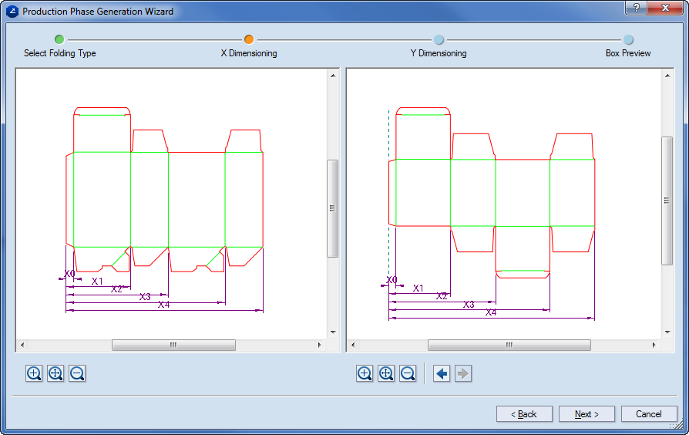689x435 pixels.
Task: Go to the 'Box Preview' step circle
Action: 628,39
